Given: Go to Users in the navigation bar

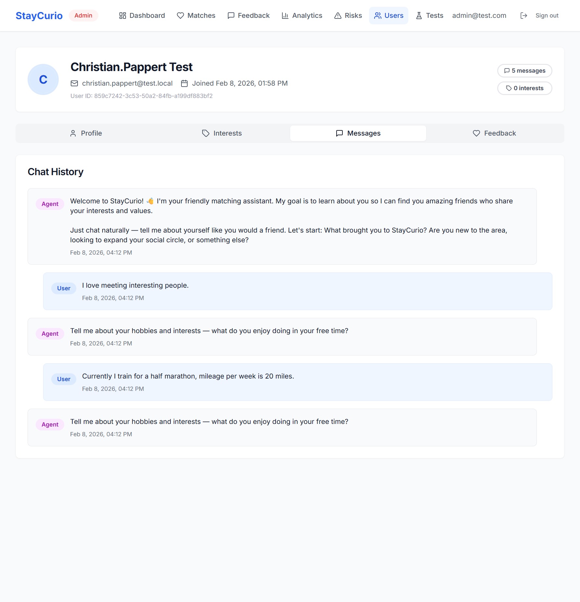Looking at the screenshot, I should [389, 16].
